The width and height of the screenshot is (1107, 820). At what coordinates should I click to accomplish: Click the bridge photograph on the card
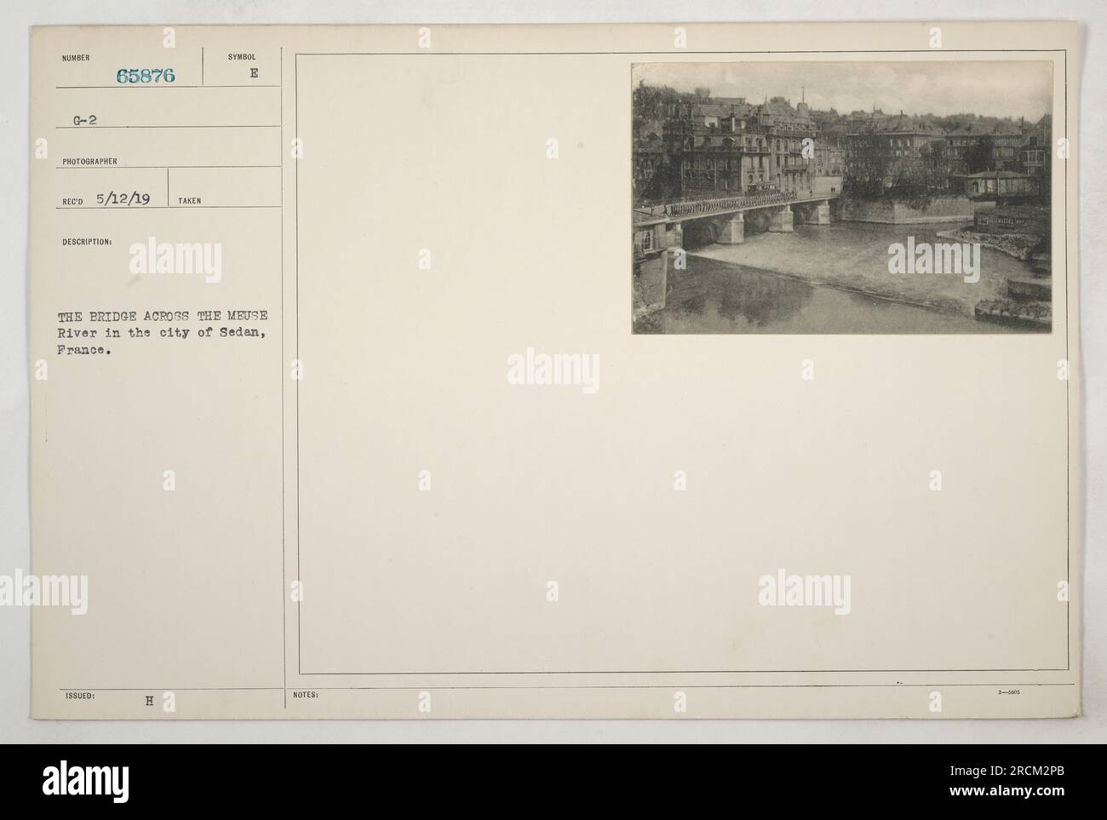tap(841, 198)
